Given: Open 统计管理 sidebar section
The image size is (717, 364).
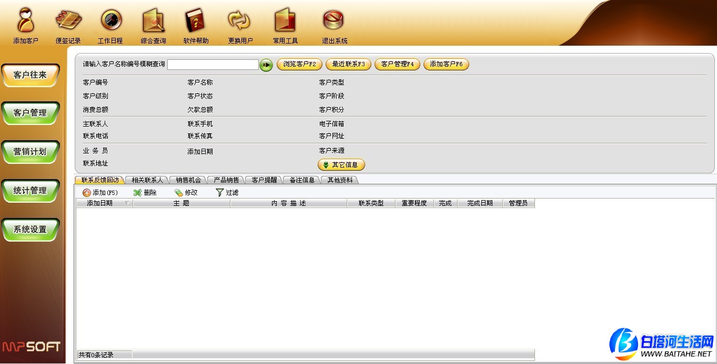Looking at the screenshot, I should (x=31, y=191).
